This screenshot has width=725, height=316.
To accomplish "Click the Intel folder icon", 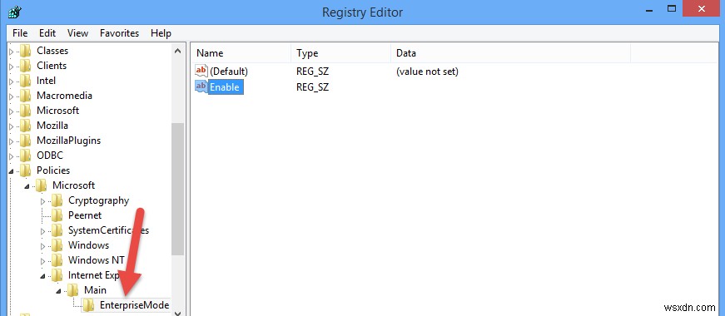I will 26,81.
